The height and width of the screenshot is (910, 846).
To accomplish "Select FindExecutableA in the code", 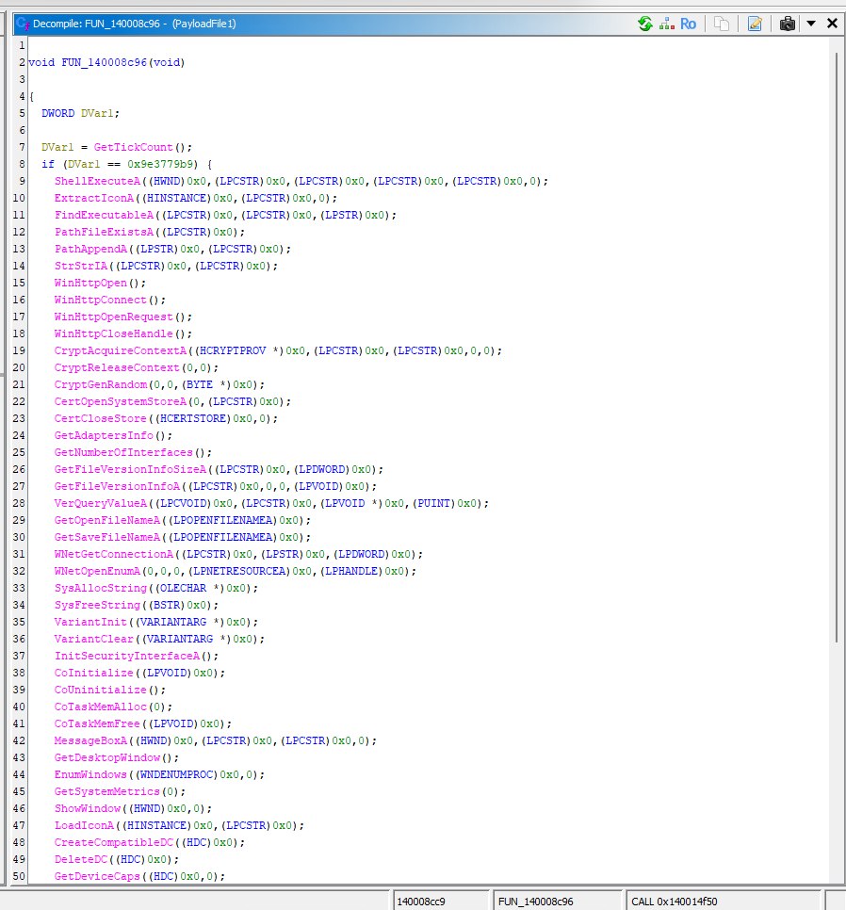I will click(x=104, y=215).
